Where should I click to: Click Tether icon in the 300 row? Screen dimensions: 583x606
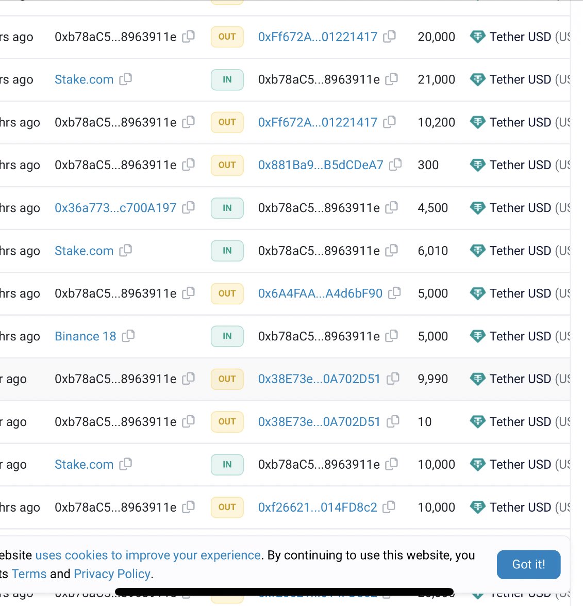pyautogui.click(x=477, y=166)
